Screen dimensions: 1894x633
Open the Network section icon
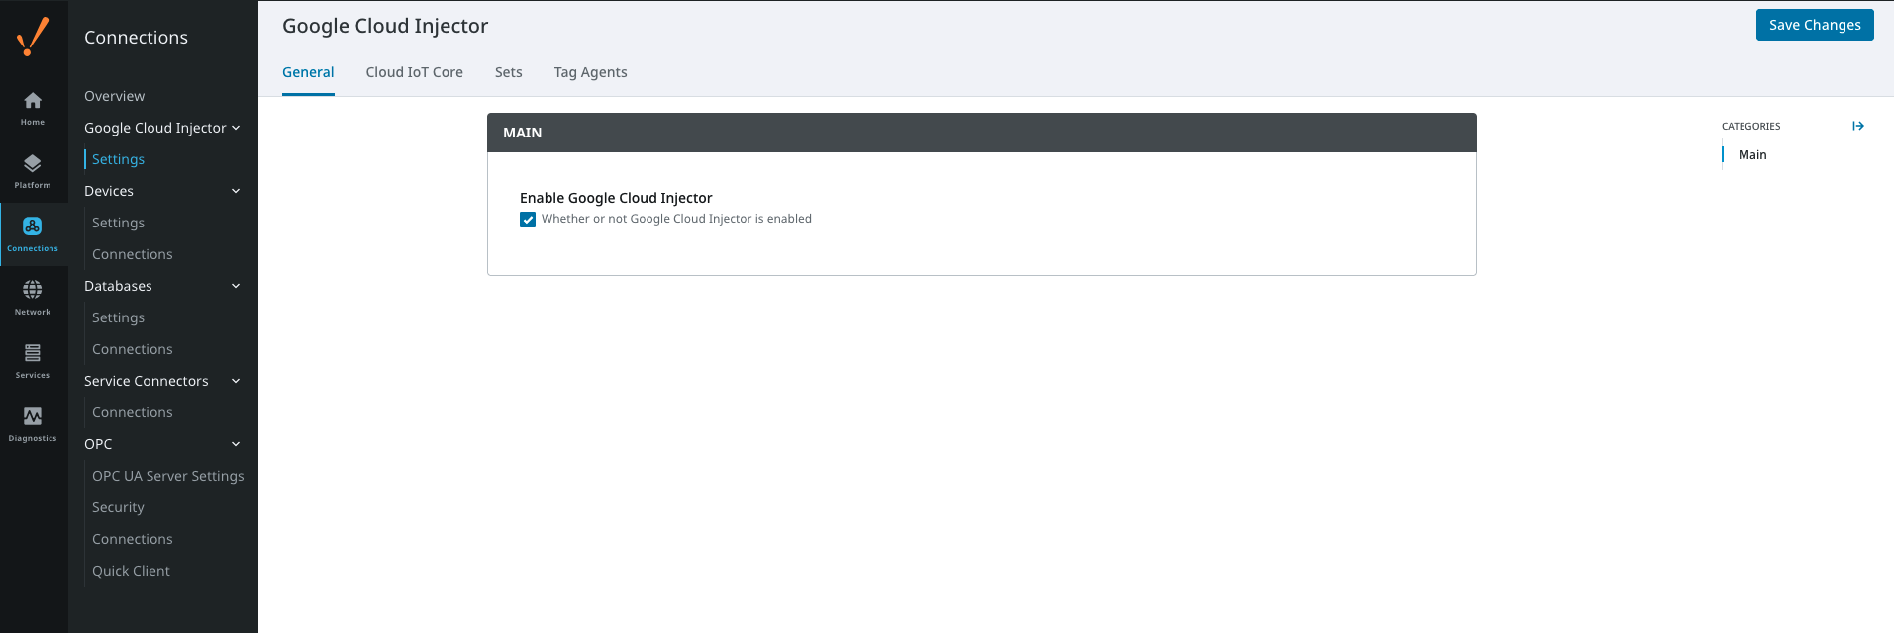click(x=33, y=298)
